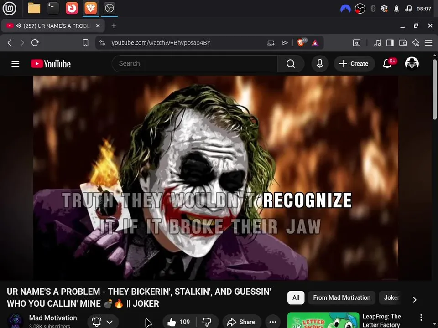Dislike this video
Viewport: 438px width, 328px height.
tap(207, 322)
